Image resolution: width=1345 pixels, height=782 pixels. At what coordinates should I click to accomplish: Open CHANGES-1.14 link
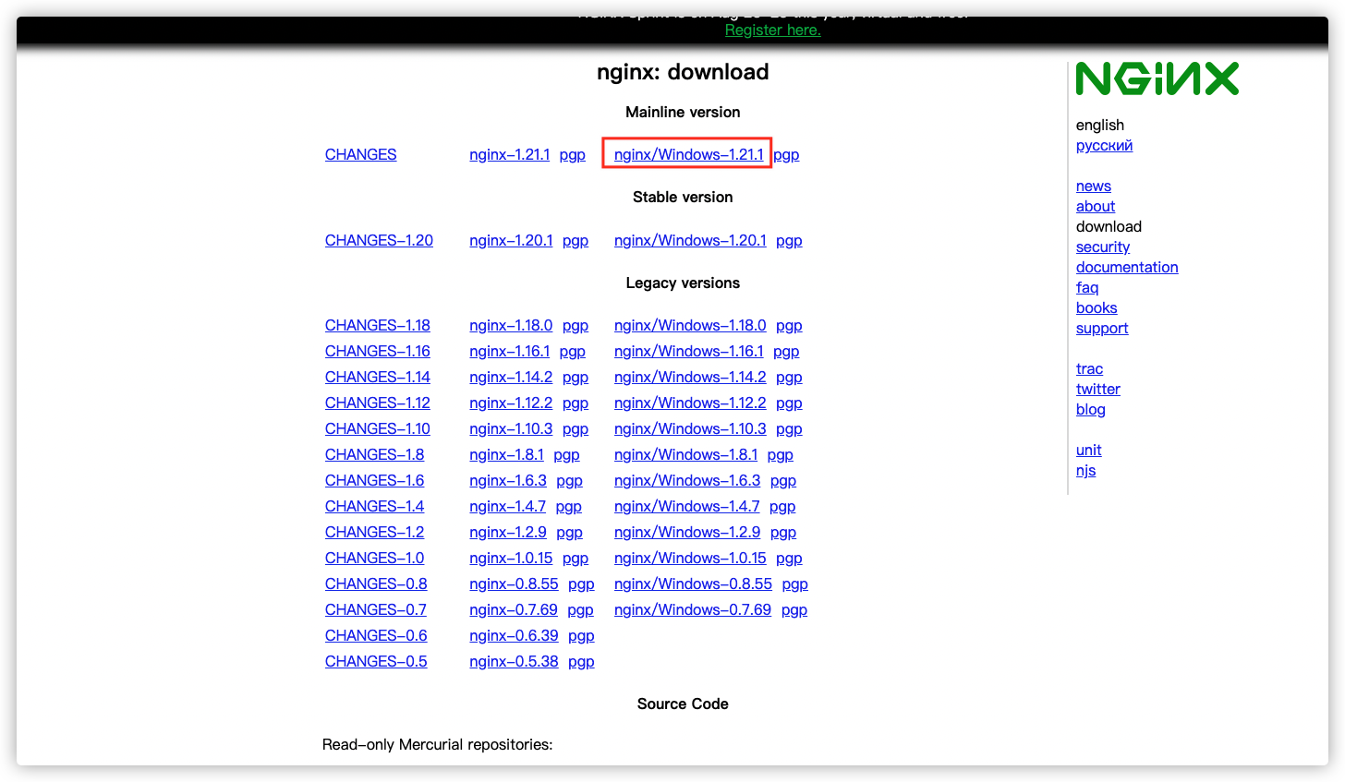pyautogui.click(x=377, y=378)
